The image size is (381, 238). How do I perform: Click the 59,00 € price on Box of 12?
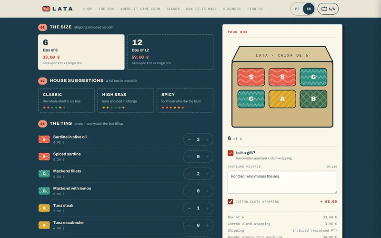140,57
